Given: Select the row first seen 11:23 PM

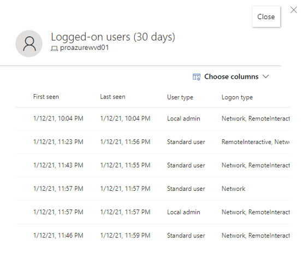Looking at the screenshot, I should point(152,142).
